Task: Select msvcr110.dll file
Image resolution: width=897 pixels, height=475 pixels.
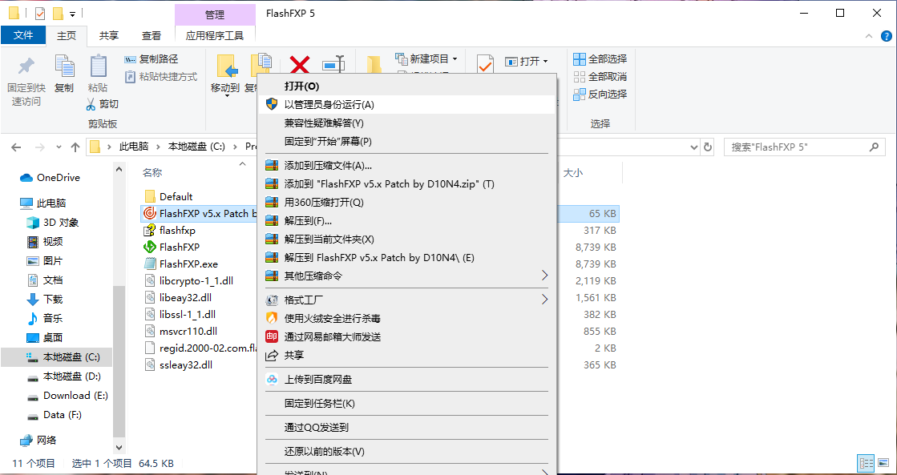Action: [181, 331]
